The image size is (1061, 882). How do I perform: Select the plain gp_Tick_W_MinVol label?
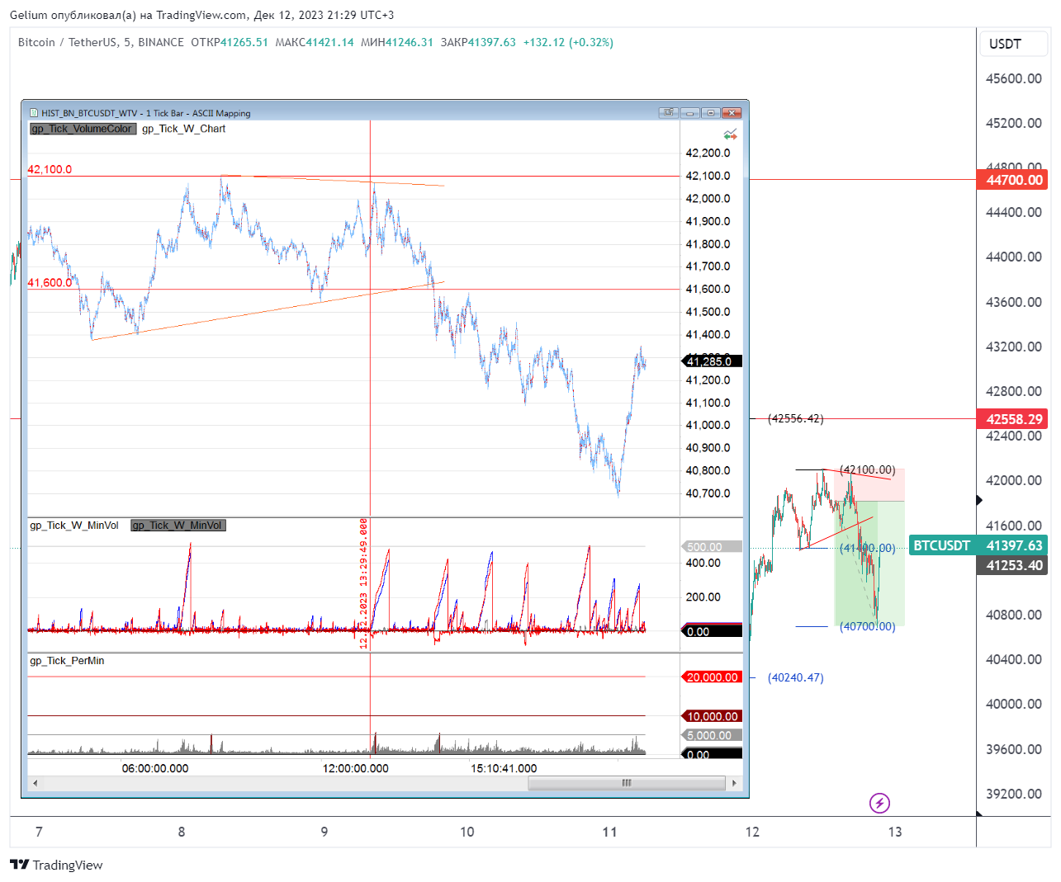pos(74,526)
